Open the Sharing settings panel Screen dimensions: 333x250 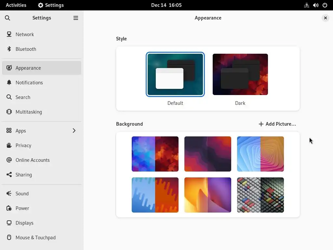[x=42, y=174]
